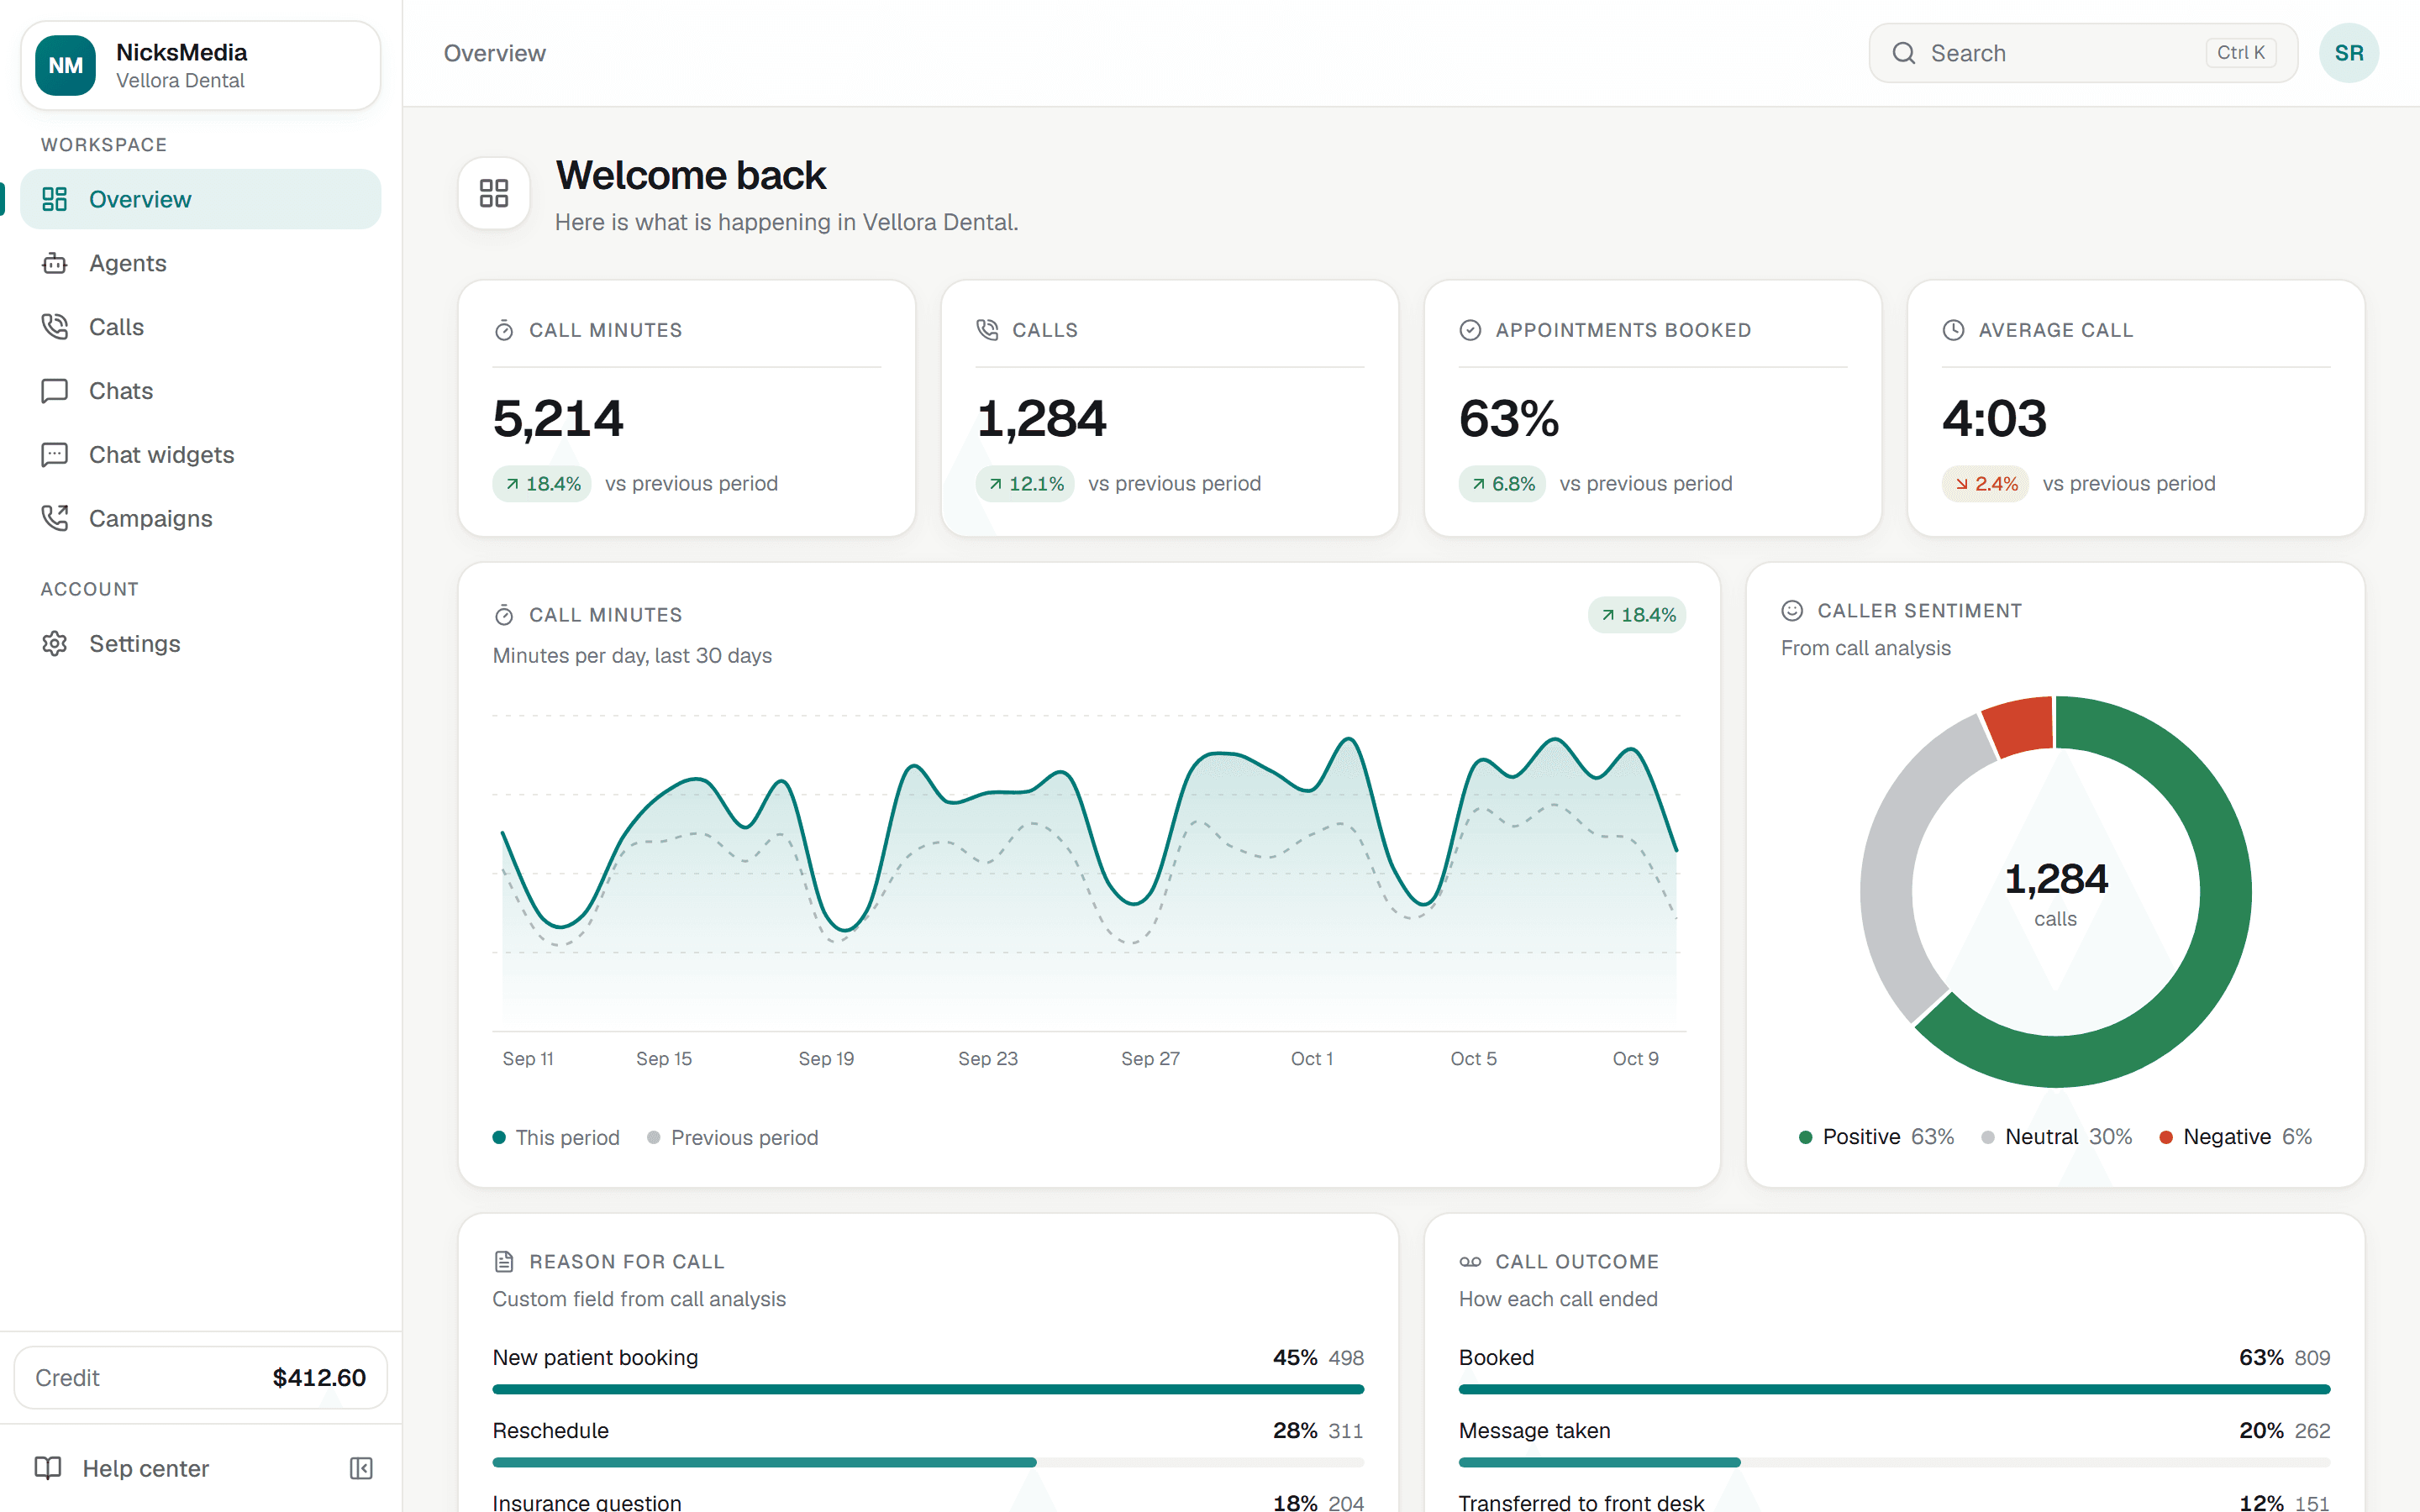This screenshot has width=2420, height=1512.
Task: Click the Campaigns outgoing call icon
Action: (x=54, y=518)
